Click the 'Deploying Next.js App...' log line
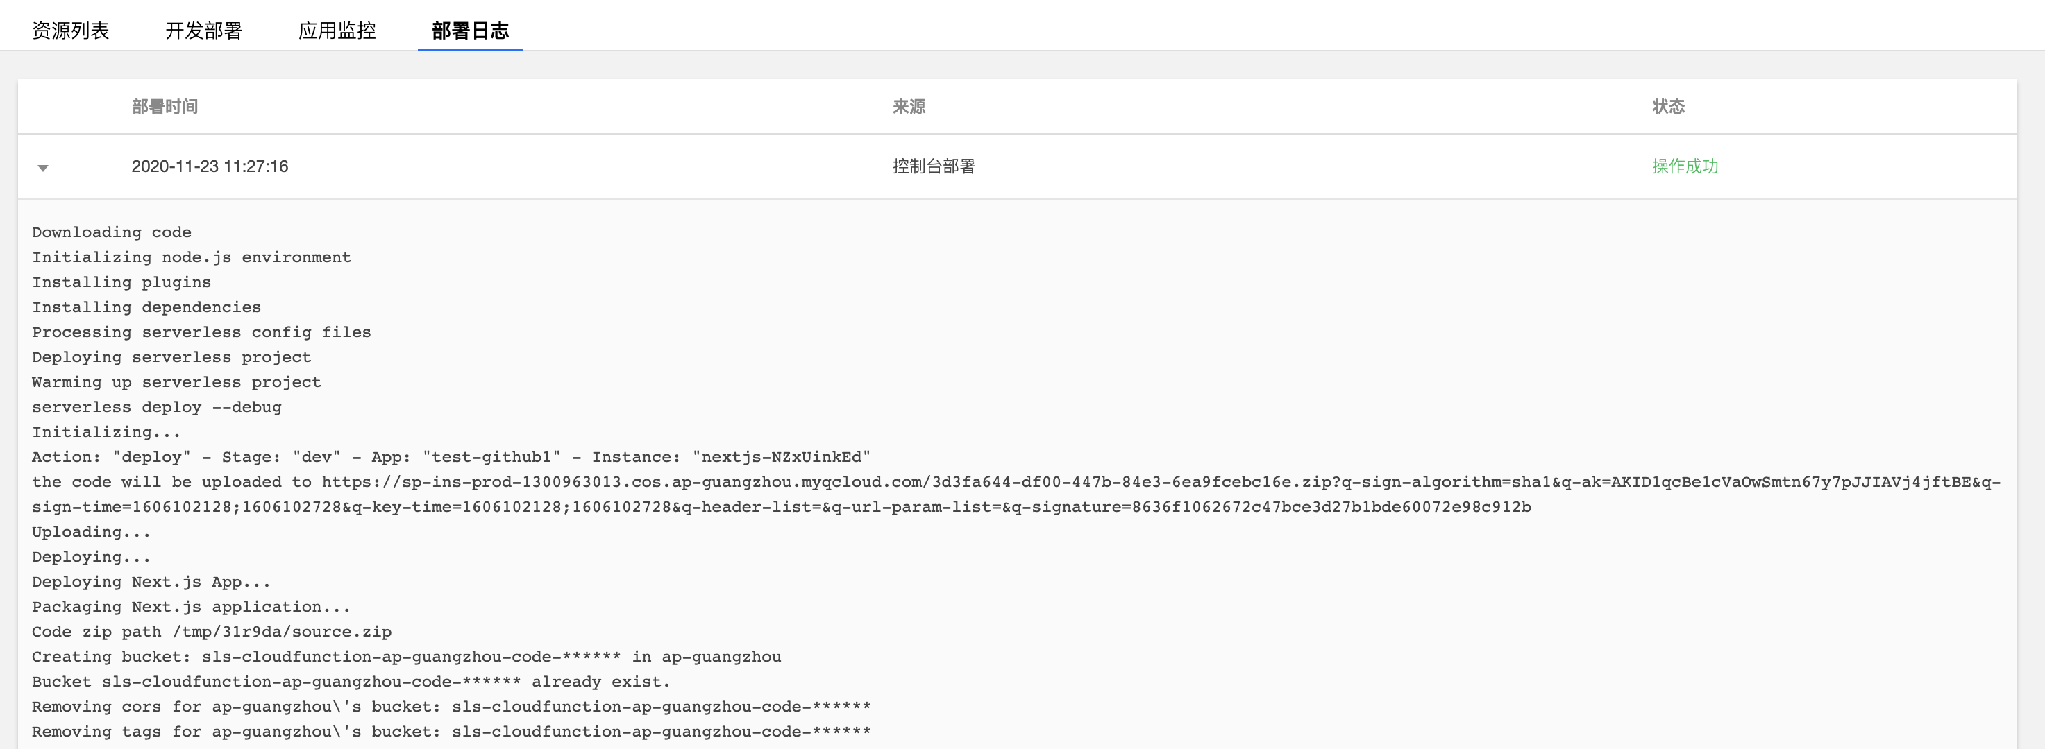 (151, 582)
